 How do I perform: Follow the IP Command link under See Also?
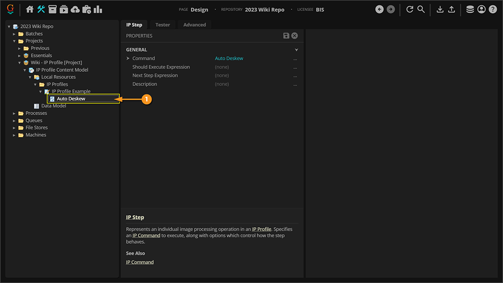click(140, 262)
